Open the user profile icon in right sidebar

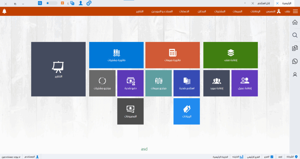click(x=295, y=74)
